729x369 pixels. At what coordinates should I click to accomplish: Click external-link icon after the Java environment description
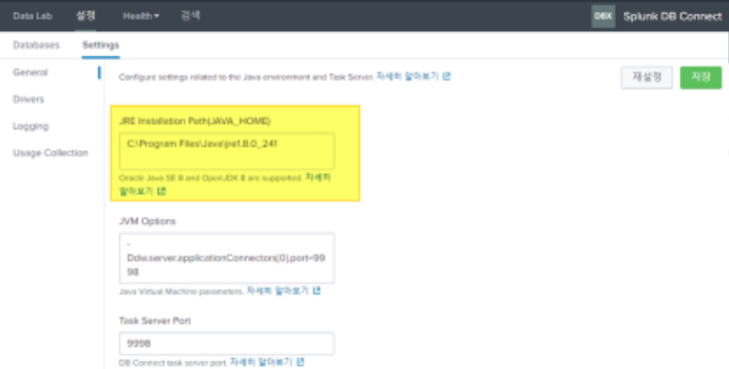click(x=447, y=77)
